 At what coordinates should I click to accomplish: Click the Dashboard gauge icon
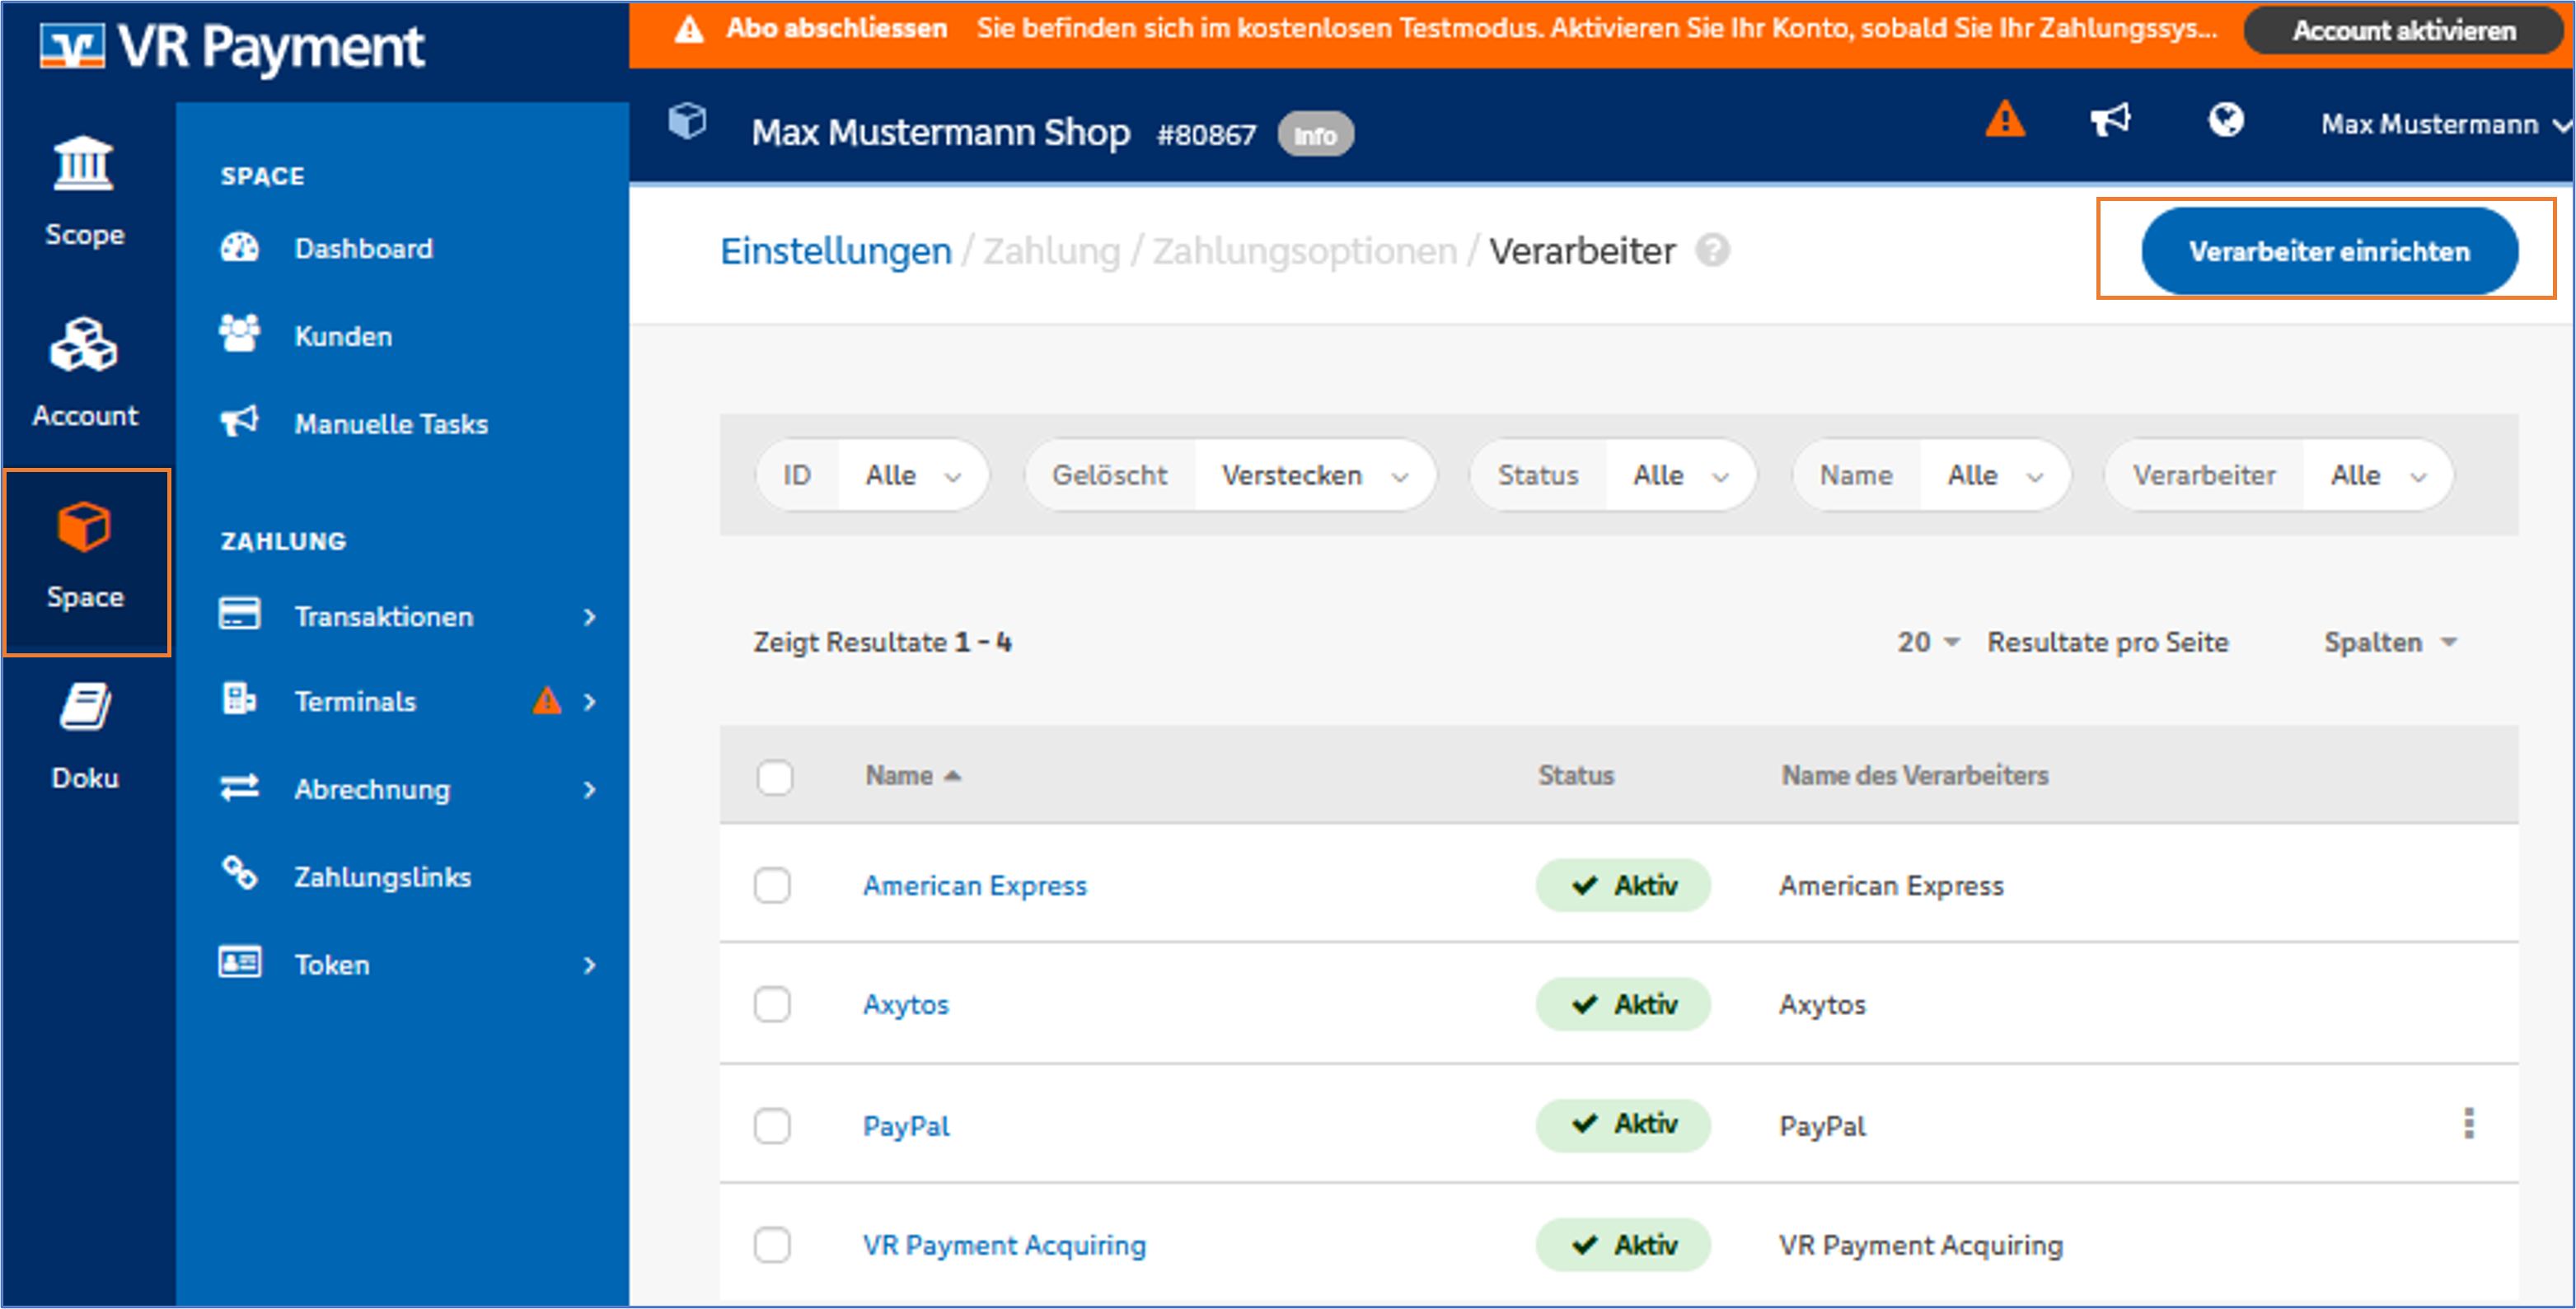pyautogui.click(x=239, y=248)
